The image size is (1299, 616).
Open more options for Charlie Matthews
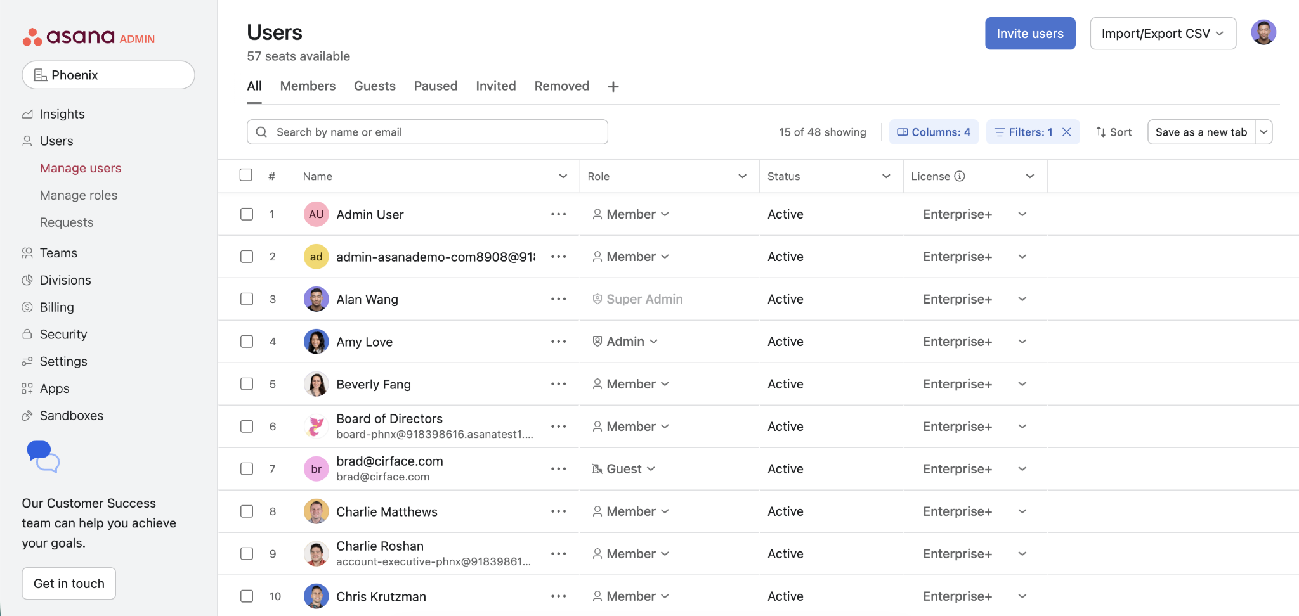[558, 511]
